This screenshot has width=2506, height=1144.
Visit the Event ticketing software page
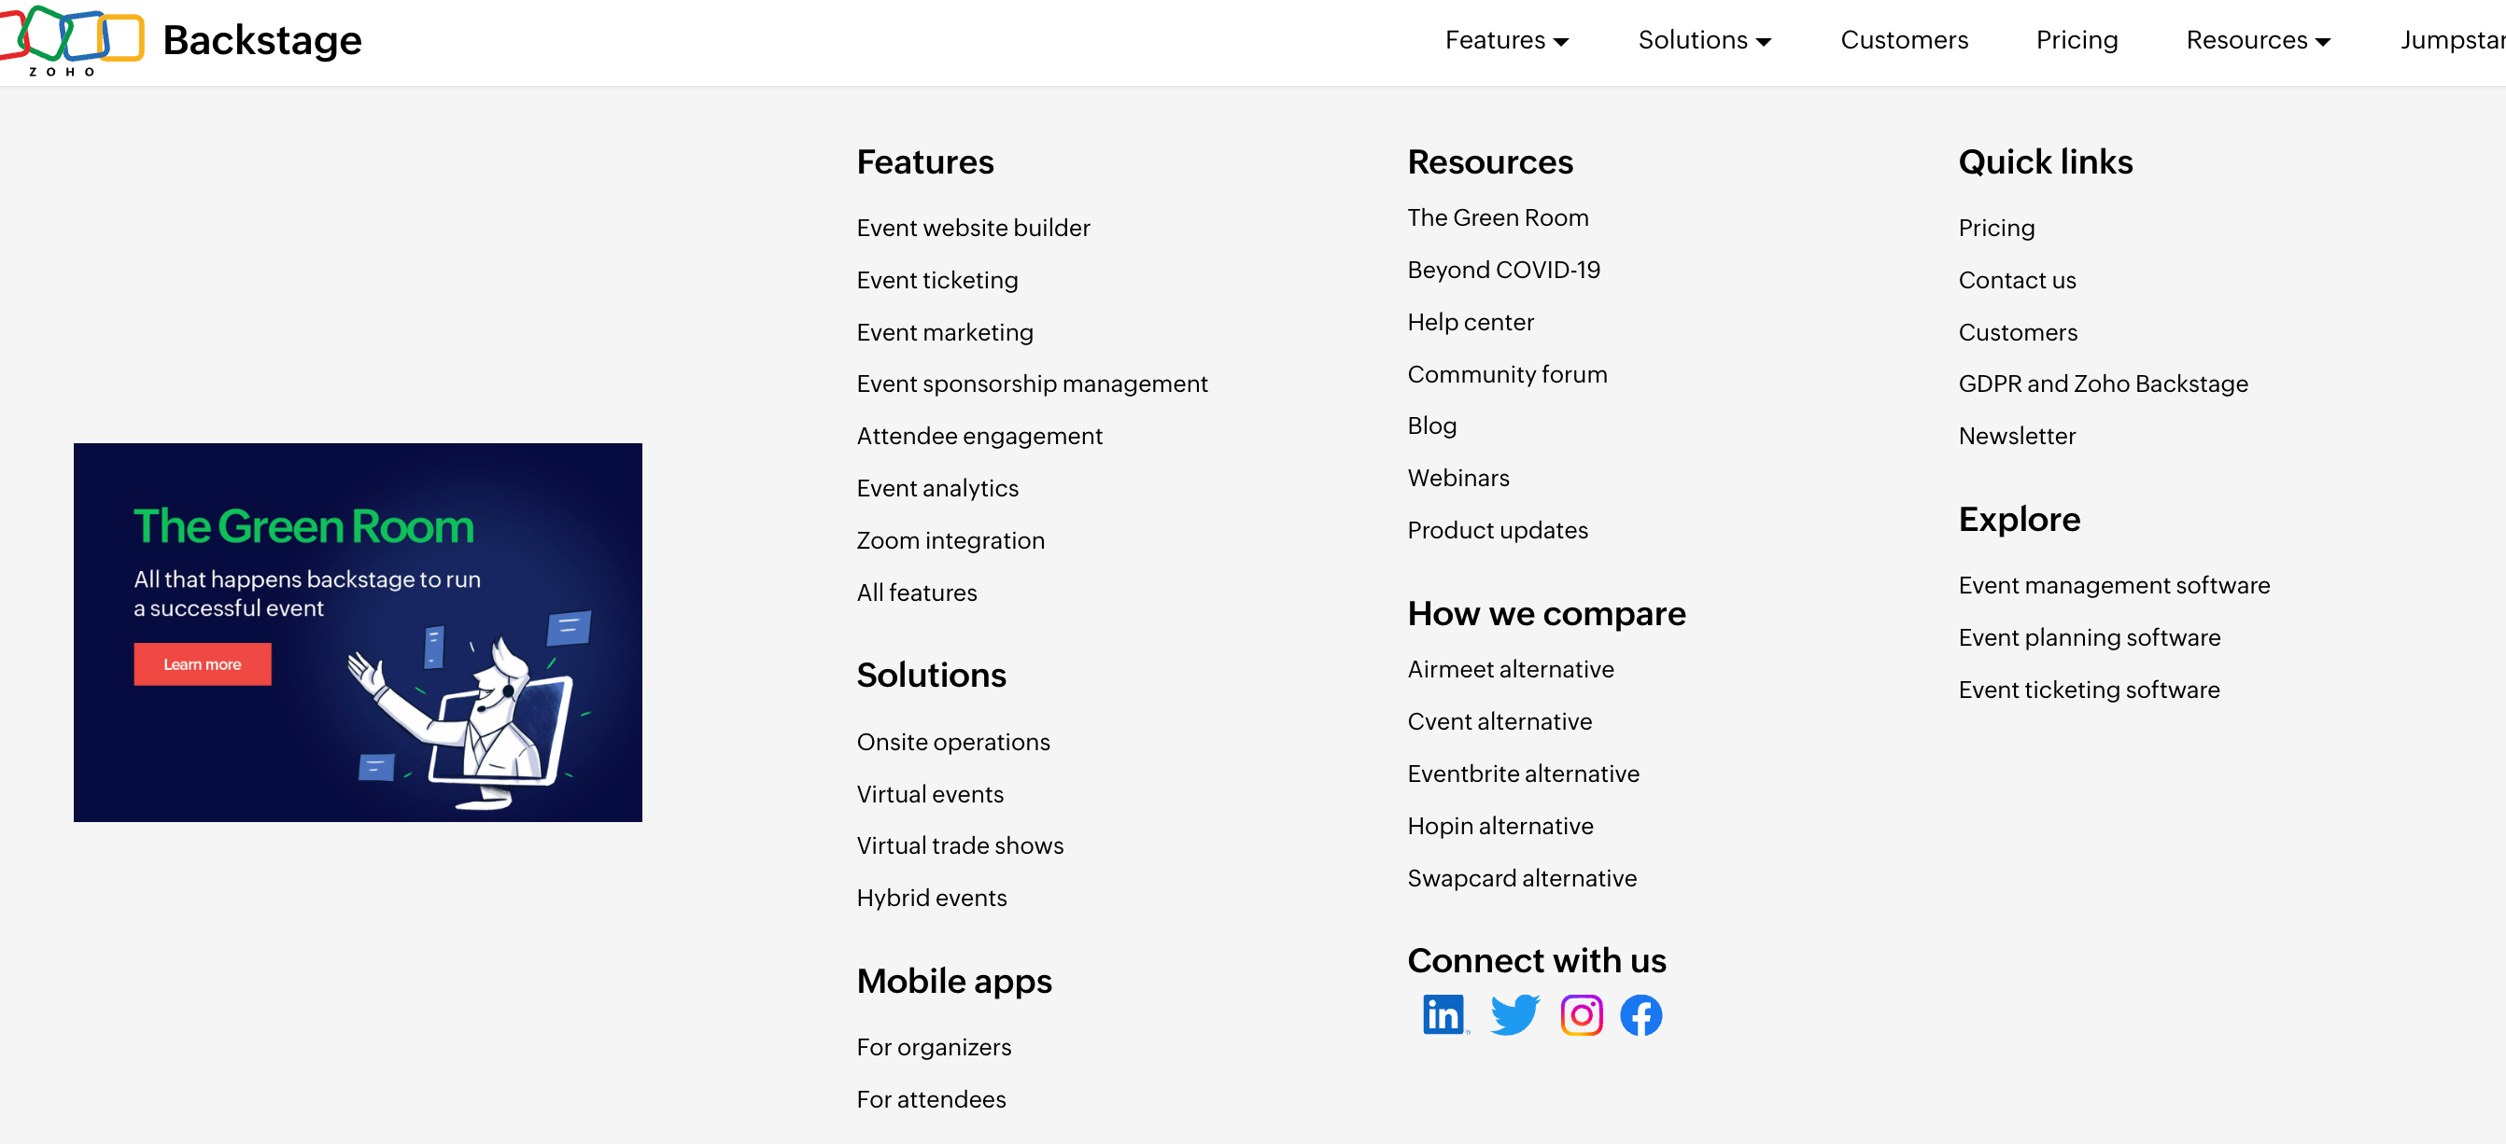point(2089,690)
